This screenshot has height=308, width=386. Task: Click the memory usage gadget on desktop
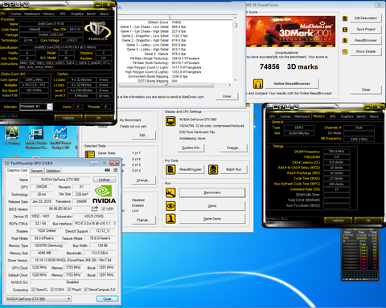tap(360, 254)
